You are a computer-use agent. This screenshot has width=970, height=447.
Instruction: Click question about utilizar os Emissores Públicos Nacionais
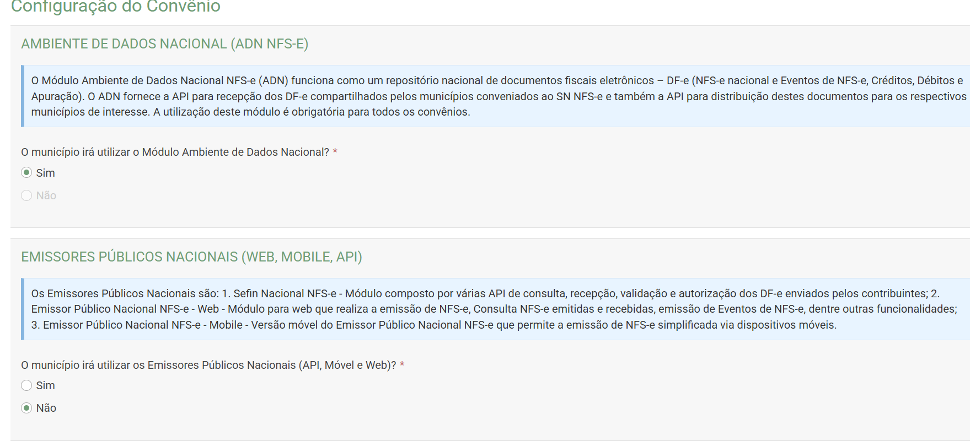point(208,365)
